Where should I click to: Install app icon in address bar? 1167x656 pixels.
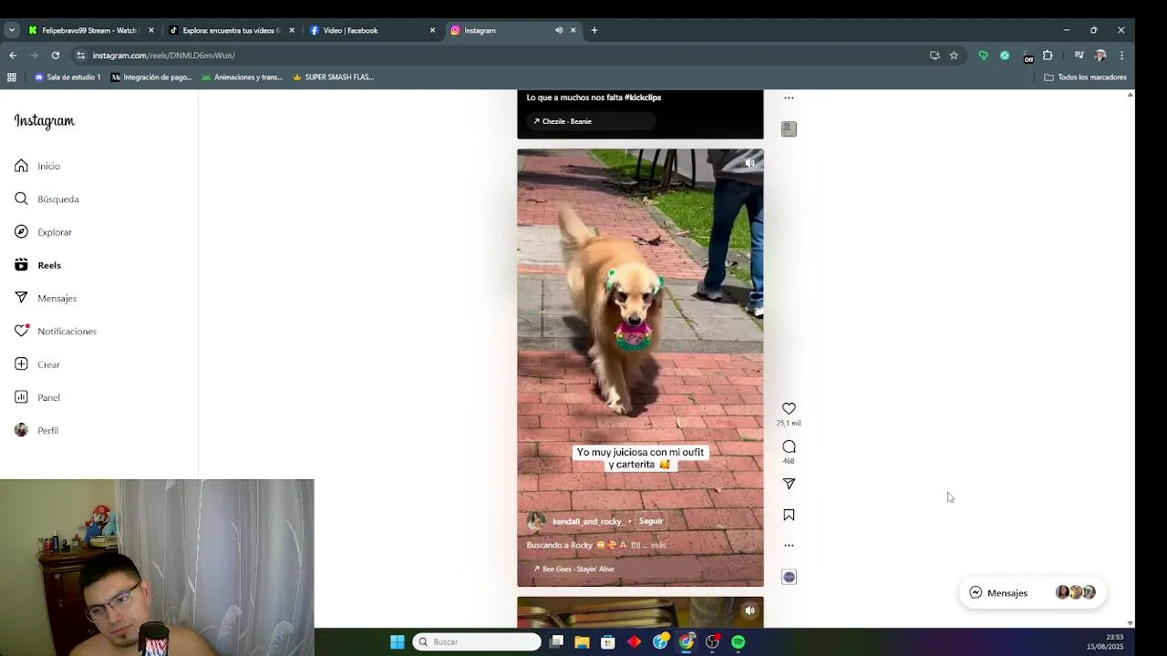(935, 55)
